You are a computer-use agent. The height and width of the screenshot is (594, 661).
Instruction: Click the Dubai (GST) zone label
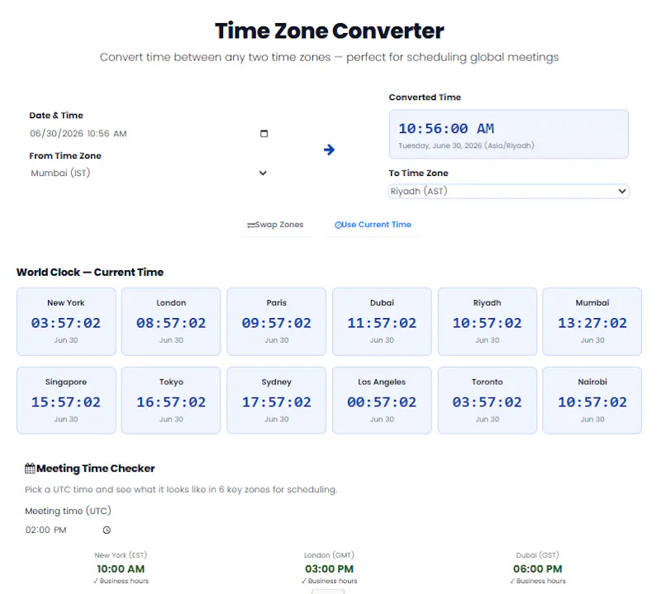538,555
